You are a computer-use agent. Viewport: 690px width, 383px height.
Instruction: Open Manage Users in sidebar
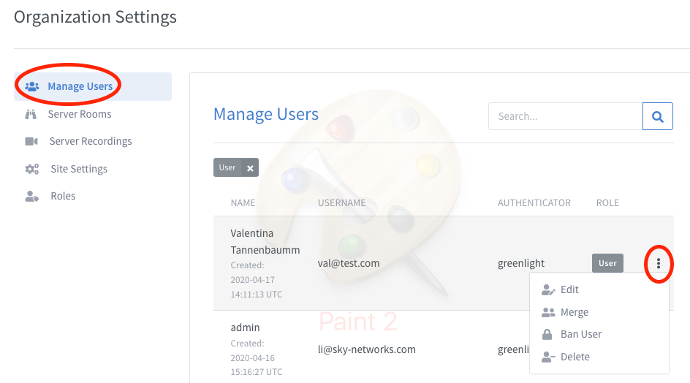point(92,86)
